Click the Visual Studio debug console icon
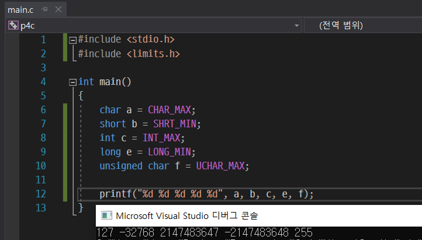This screenshot has width=422, height=240. [106, 215]
